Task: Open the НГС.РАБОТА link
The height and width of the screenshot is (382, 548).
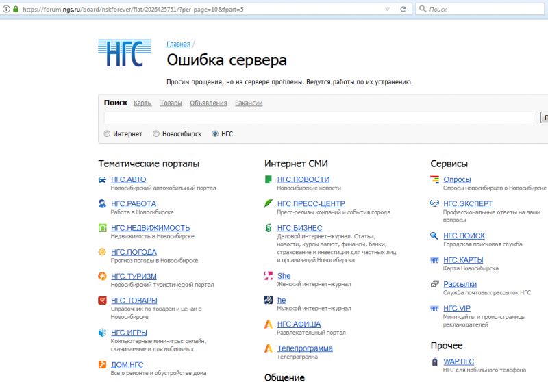Action: coord(134,203)
